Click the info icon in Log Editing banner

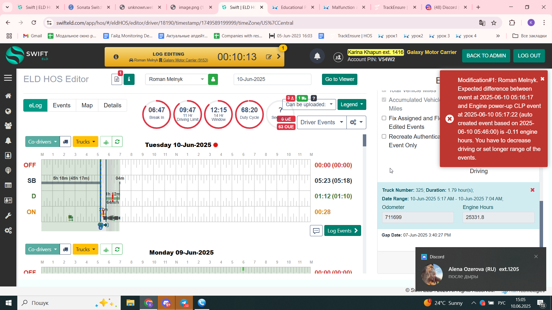(x=116, y=57)
